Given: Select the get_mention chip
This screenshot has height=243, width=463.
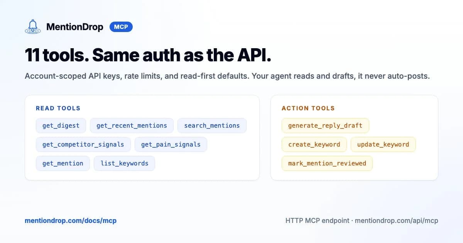Looking at the screenshot, I should coord(63,163).
